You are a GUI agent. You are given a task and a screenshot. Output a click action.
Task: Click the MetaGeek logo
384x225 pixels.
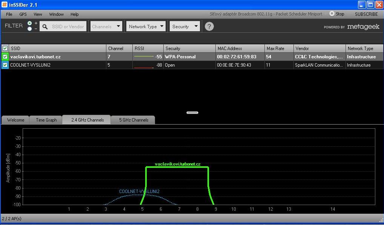click(363, 27)
